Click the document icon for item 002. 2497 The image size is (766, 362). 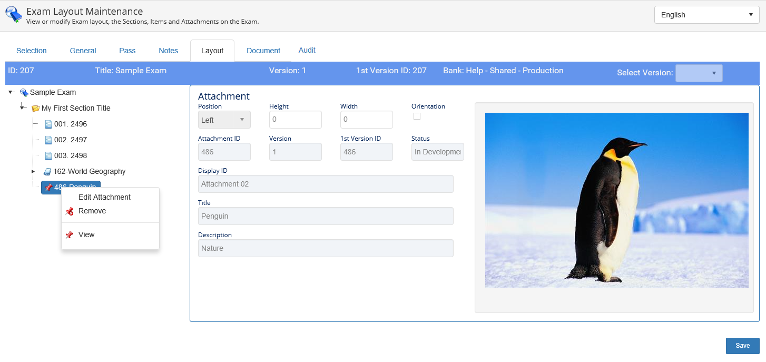coord(48,140)
